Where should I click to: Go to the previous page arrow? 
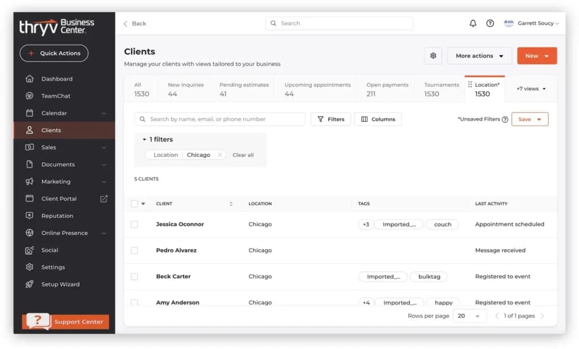(x=496, y=316)
